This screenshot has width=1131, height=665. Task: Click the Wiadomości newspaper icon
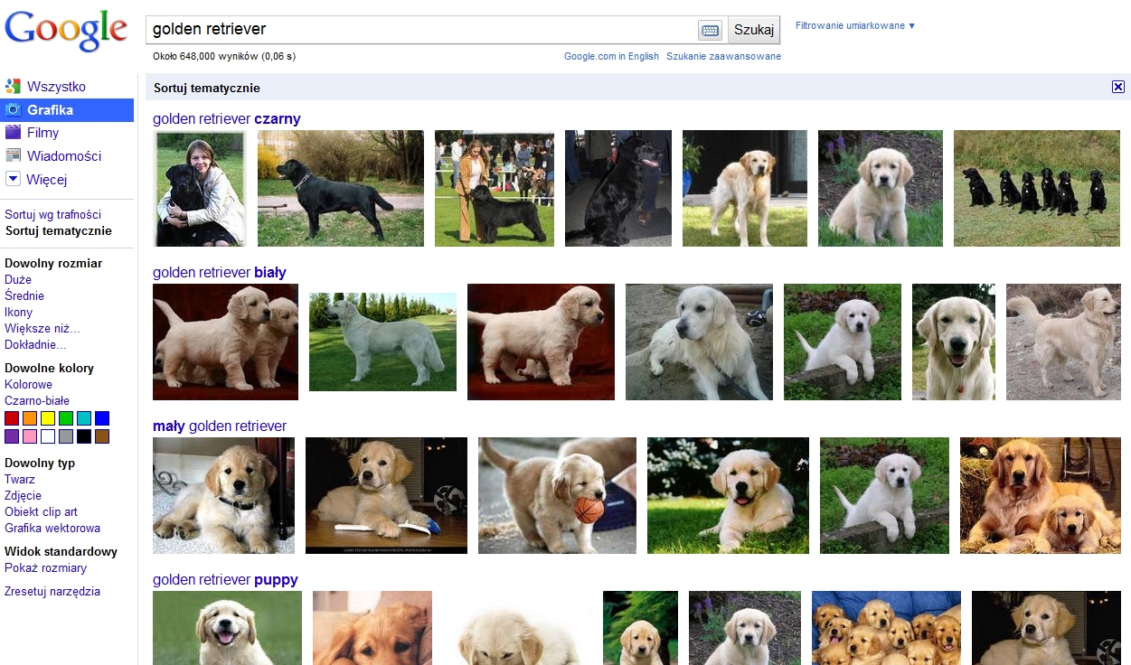pyautogui.click(x=13, y=155)
